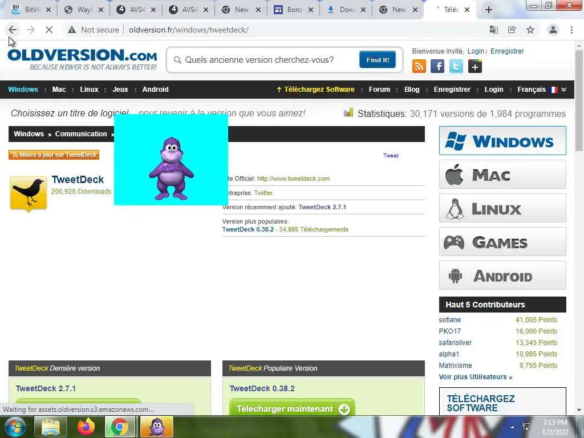
Task: Open File Explorer from taskbar
Action: tap(51, 427)
